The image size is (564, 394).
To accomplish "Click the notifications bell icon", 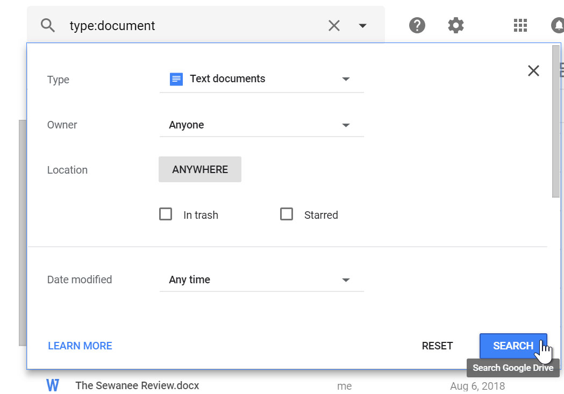I will (x=558, y=25).
